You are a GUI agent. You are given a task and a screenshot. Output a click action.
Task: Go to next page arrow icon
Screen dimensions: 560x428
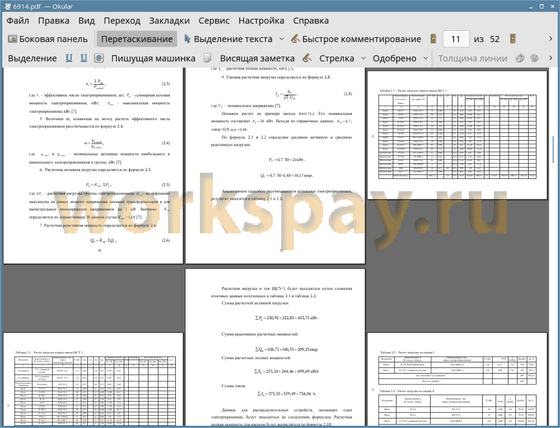coord(513,39)
